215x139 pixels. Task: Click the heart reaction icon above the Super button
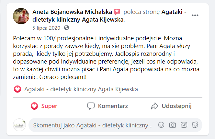click(17, 89)
